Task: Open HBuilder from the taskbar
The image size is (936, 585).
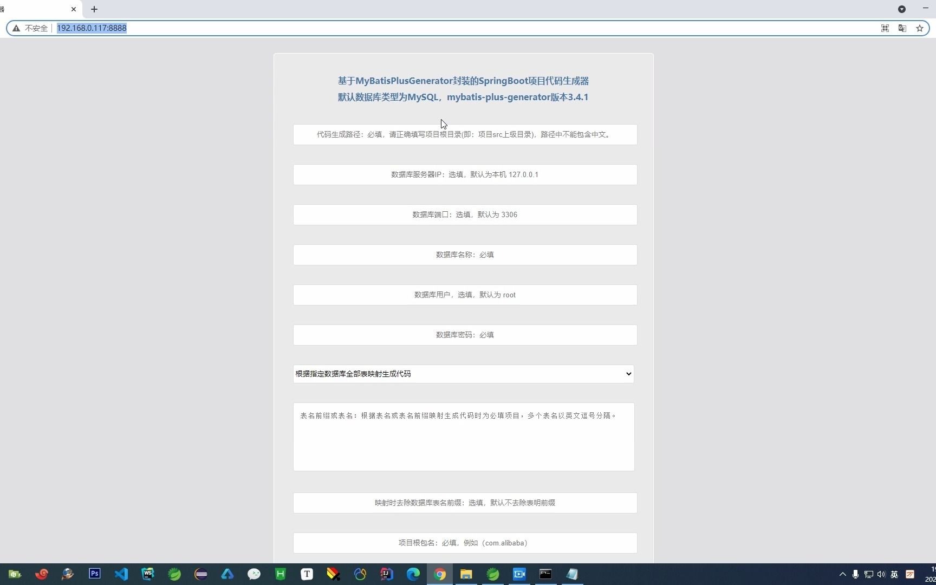Action: coord(281,574)
